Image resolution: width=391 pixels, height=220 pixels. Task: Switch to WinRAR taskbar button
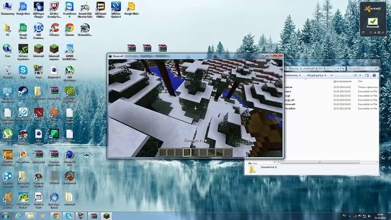(93, 216)
